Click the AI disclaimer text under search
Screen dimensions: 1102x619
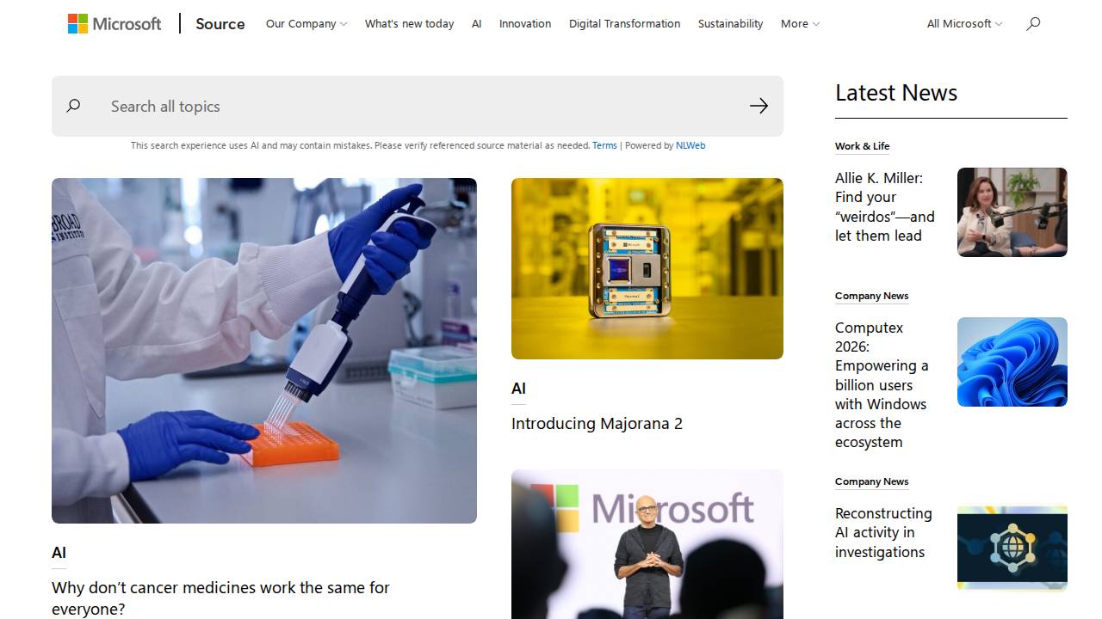(360, 145)
